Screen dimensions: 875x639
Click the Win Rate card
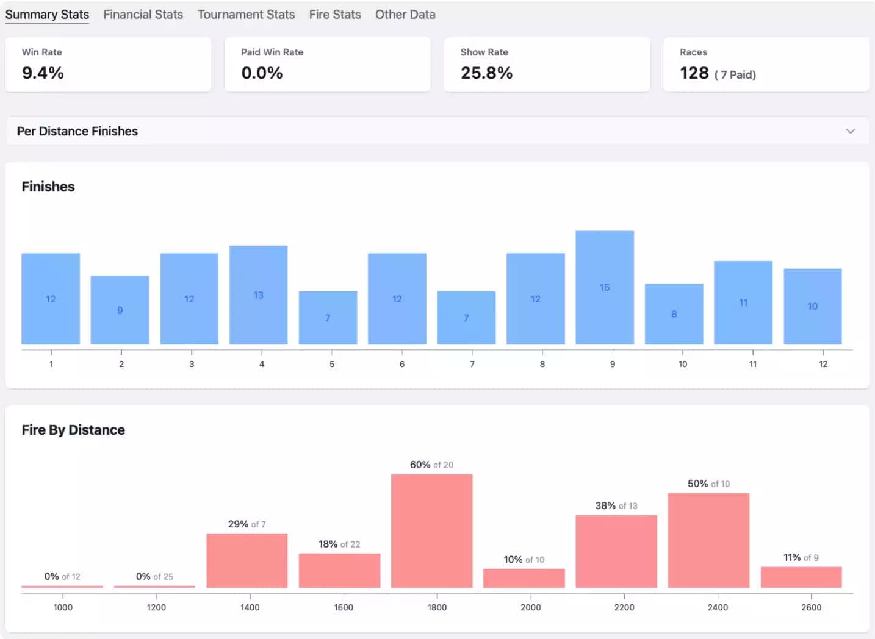pyautogui.click(x=108, y=65)
